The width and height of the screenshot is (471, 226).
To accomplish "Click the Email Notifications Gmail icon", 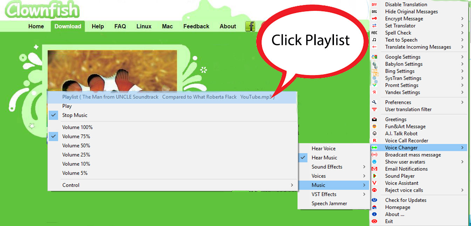I will [374, 169].
